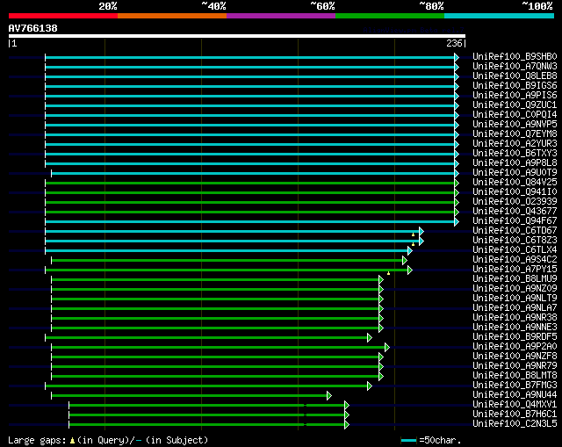Click the green bar for UniRef100_B7FMG3
Screen dimensions: 562x447
pyautogui.click(x=206, y=386)
